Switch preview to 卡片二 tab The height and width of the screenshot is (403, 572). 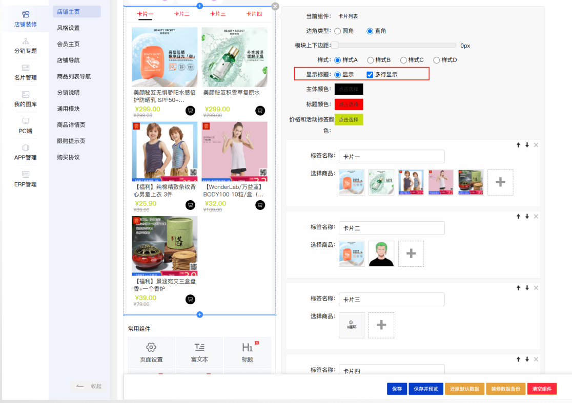pos(181,14)
